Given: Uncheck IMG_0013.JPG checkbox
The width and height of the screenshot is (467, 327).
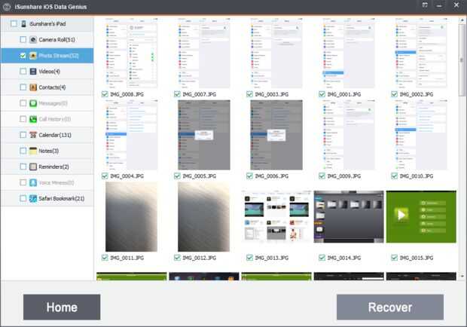Looking at the screenshot, I should coord(249,258).
